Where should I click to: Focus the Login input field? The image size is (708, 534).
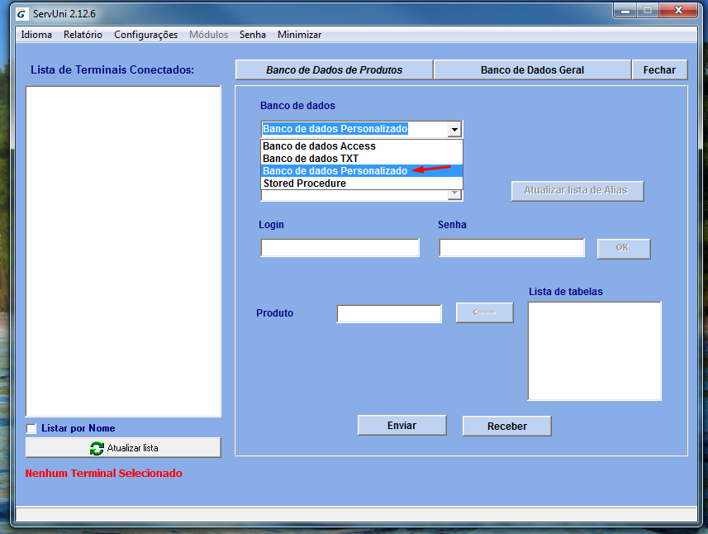[340, 247]
